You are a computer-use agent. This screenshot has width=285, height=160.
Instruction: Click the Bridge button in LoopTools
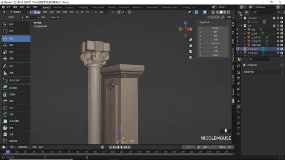tap(216, 28)
